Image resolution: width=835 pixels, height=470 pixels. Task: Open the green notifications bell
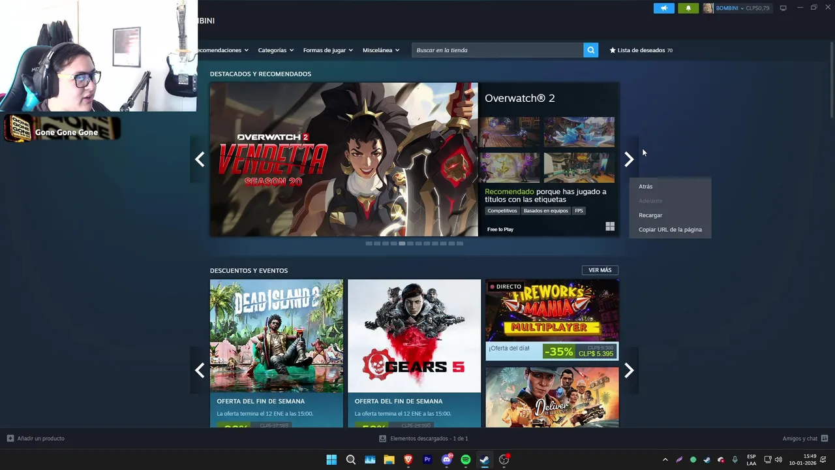(x=688, y=8)
